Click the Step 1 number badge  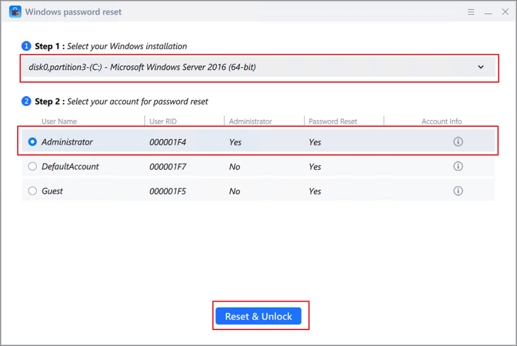pos(26,46)
